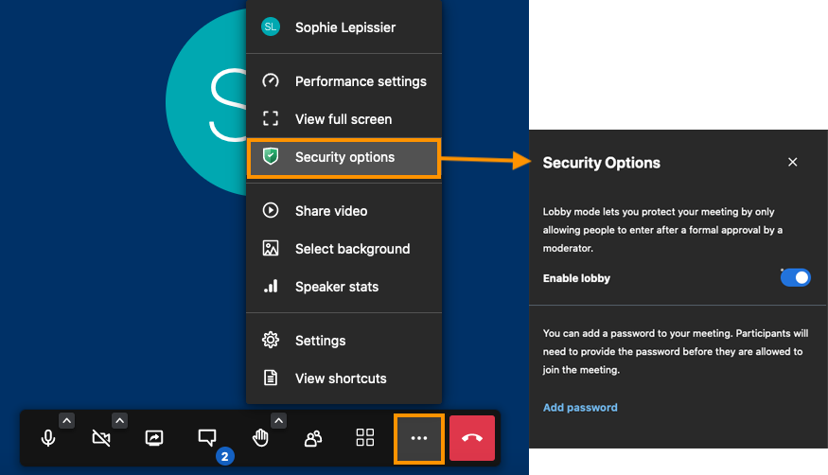Disable the Enable lobby switch
This screenshot has width=828, height=475.
click(x=795, y=278)
